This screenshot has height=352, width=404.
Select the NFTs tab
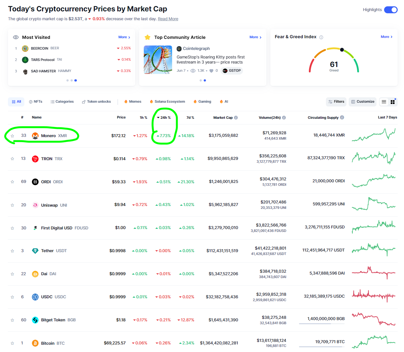pyautogui.click(x=36, y=102)
